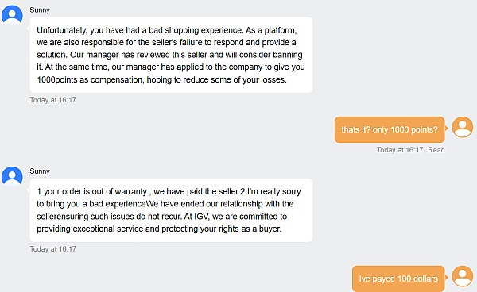Click the 'Ive payed 100 dollars' bubble
Screen dimensions: 477x292
pyautogui.click(x=398, y=279)
